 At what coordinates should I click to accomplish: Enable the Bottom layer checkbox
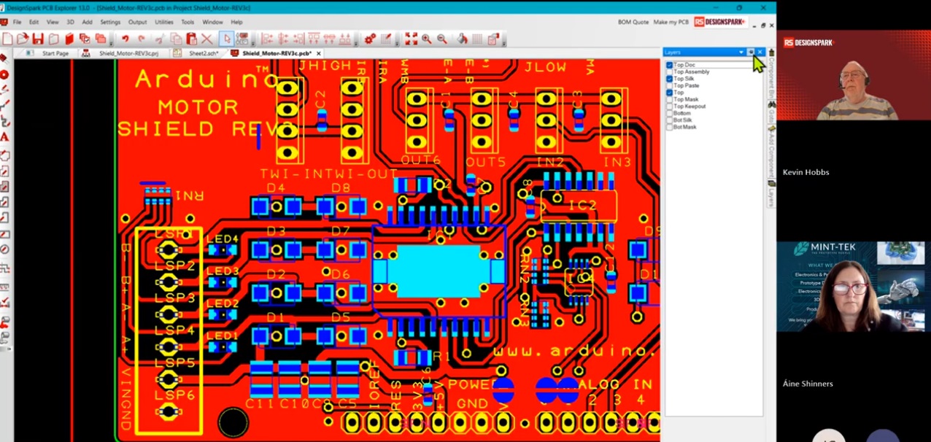(670, 113)
